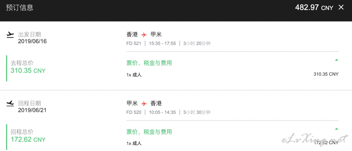The image size is (352, 151).
Task: Click red airplane icon between 甲米 and 香港
Action: [x=144, y=104]
